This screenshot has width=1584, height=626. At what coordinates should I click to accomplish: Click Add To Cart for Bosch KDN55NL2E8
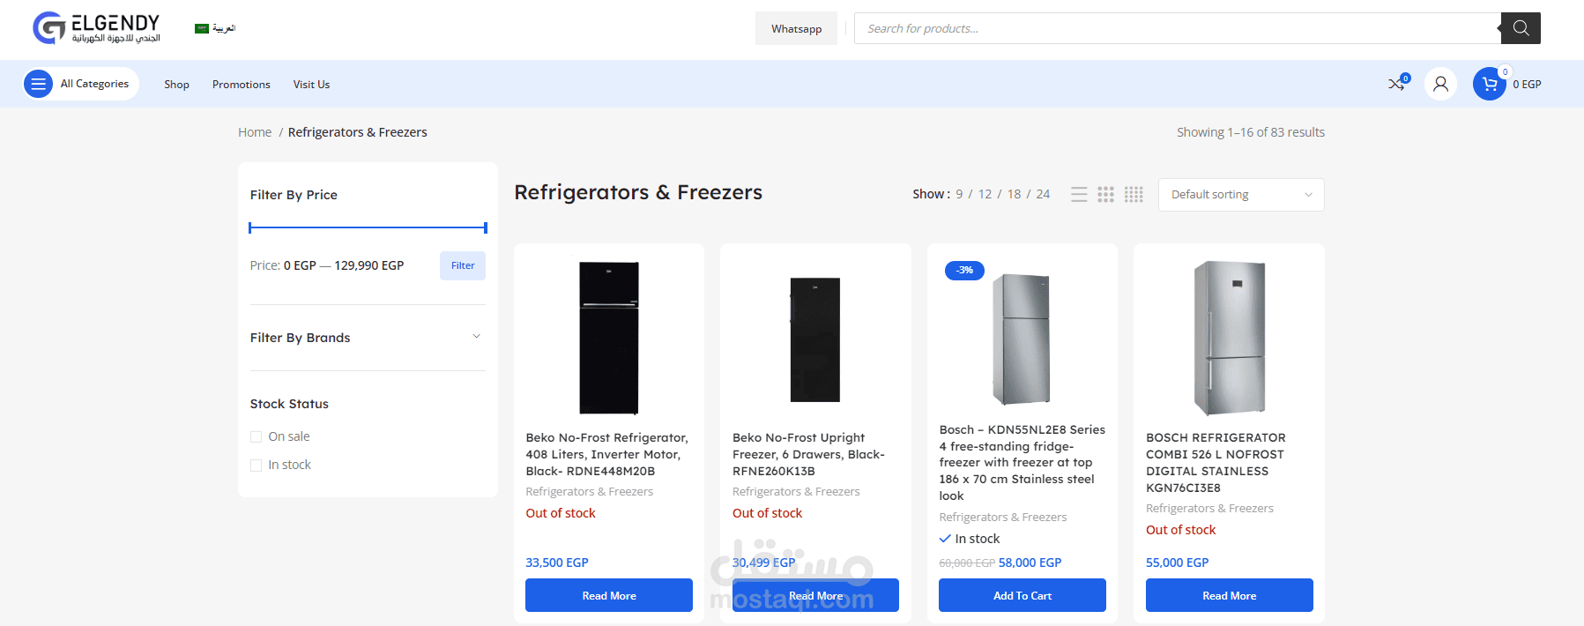(1022, 595)
